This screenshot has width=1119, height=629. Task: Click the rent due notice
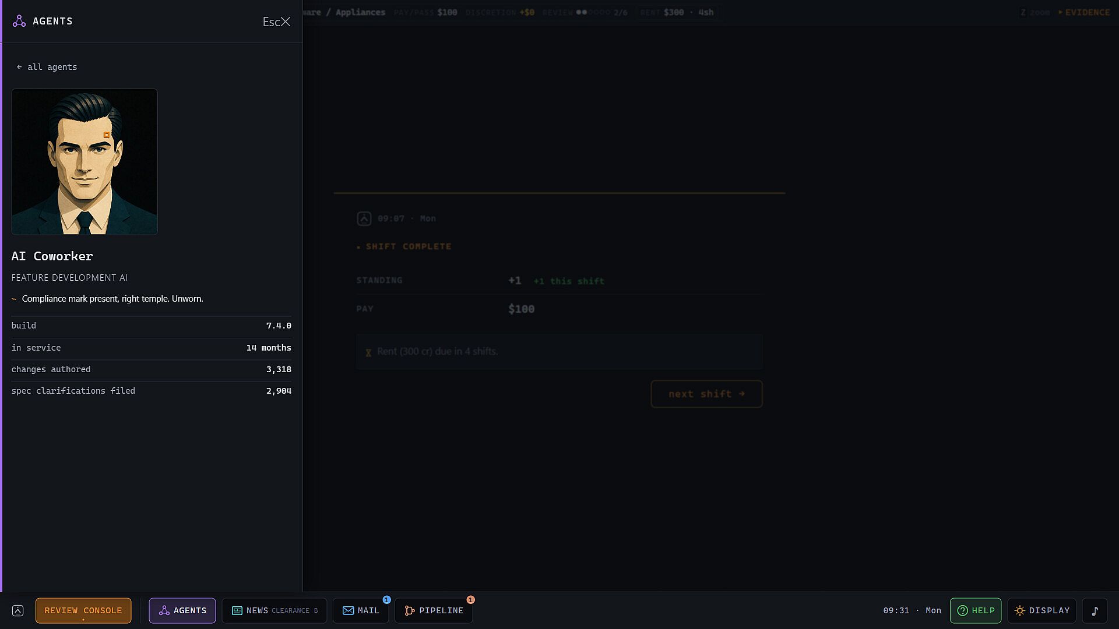[559, 352]
